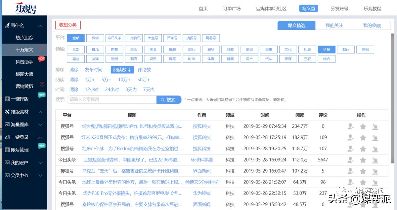
Task: Collapse the 一键登录 sidebar section
Action: (40, 137)
